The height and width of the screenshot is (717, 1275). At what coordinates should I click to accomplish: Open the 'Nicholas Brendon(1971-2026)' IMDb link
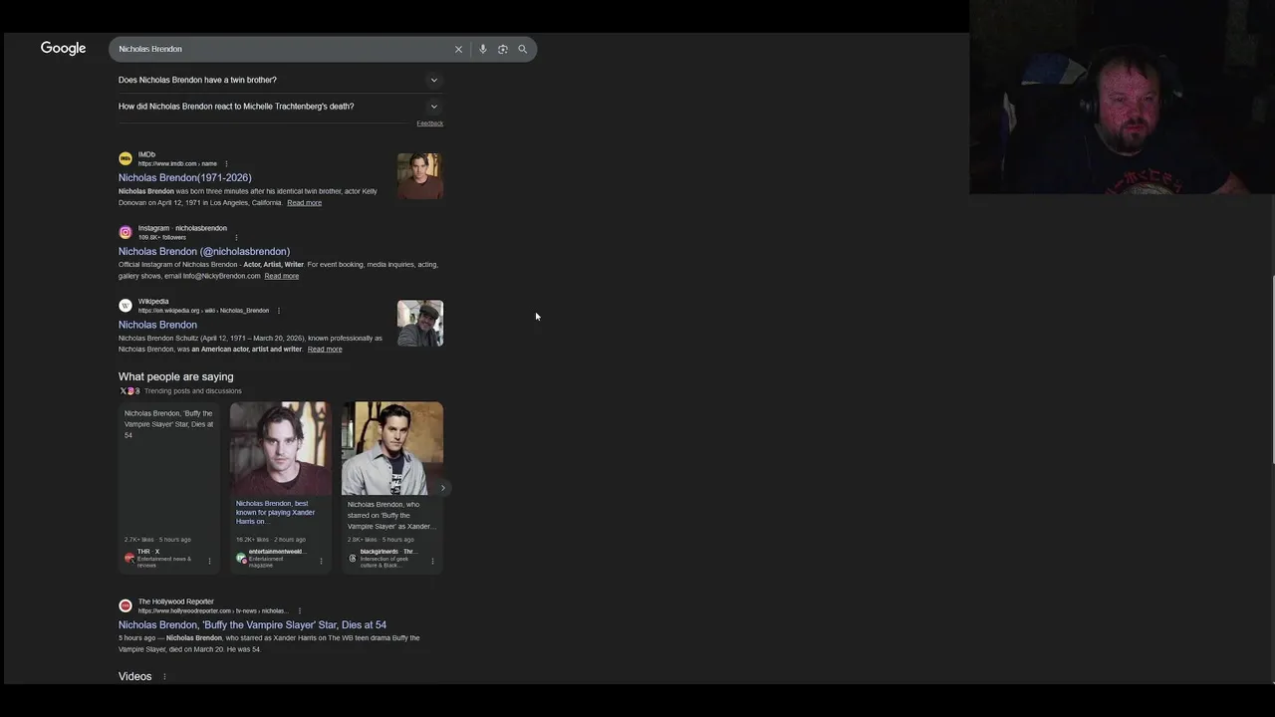pos(185,177)
